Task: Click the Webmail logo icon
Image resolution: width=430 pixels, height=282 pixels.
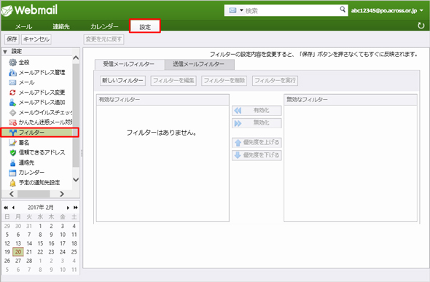Action: pyautogui.click(x=7, y=10)
